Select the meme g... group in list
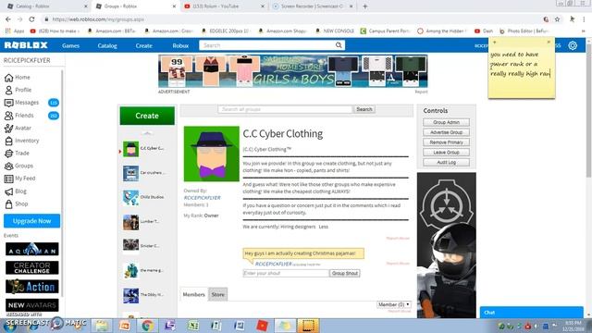This screenshot has width=592, height=333. (144, 271)
